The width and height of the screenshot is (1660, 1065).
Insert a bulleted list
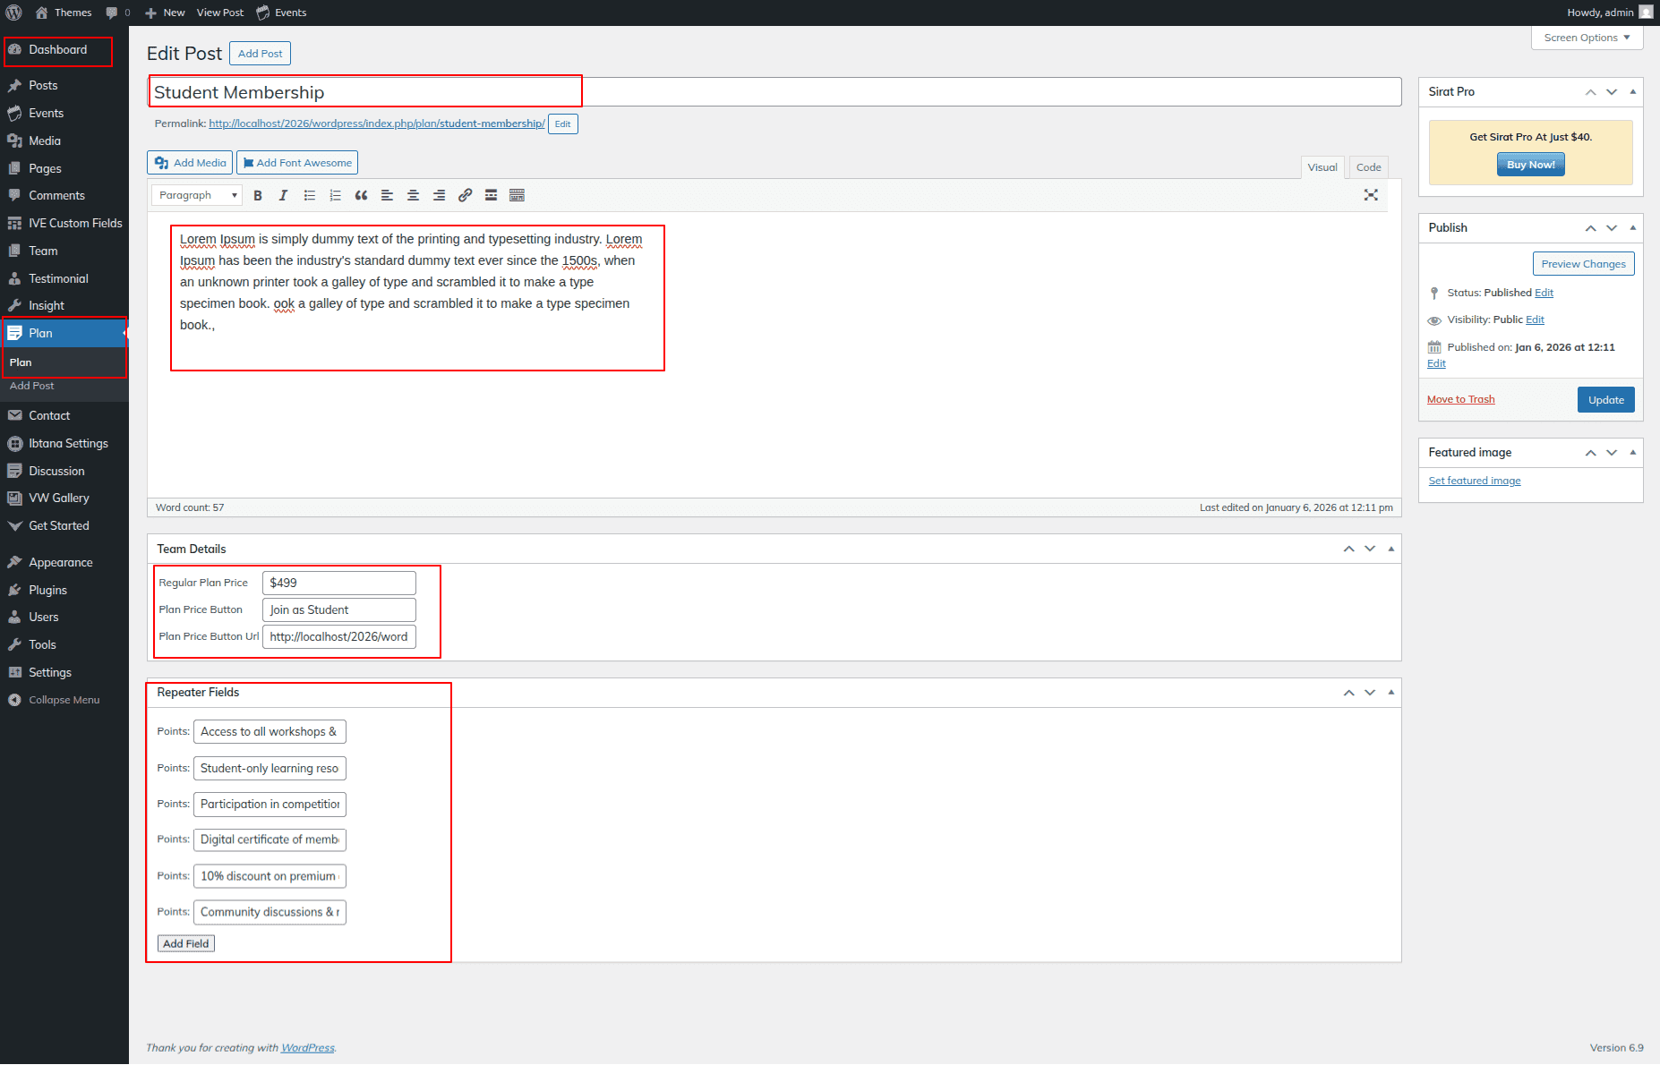(310, 195)
